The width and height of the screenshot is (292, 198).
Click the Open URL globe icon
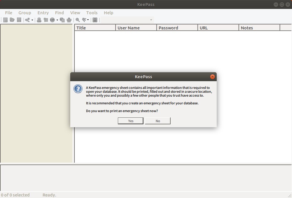52,20
